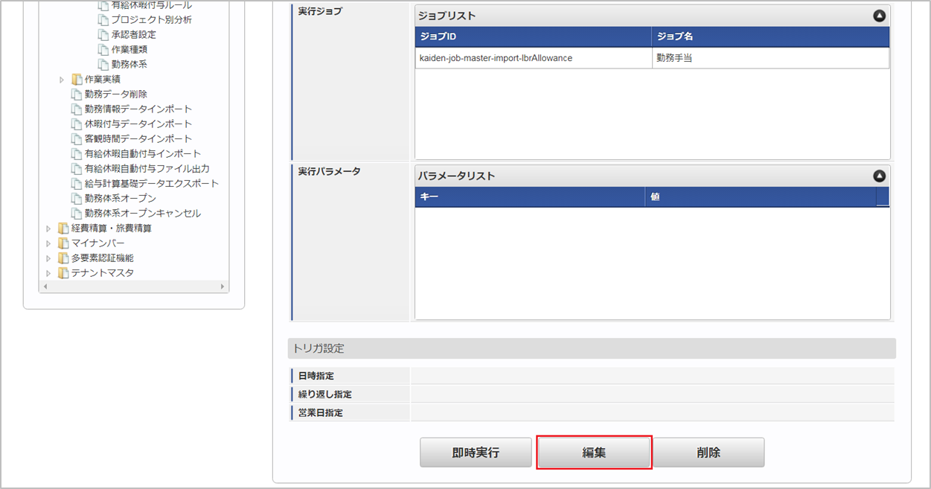Viewport: 931px width, 489px height.
Task: Open 有給休暇自動付与インポート item
Action: click(x=143, y=154)
